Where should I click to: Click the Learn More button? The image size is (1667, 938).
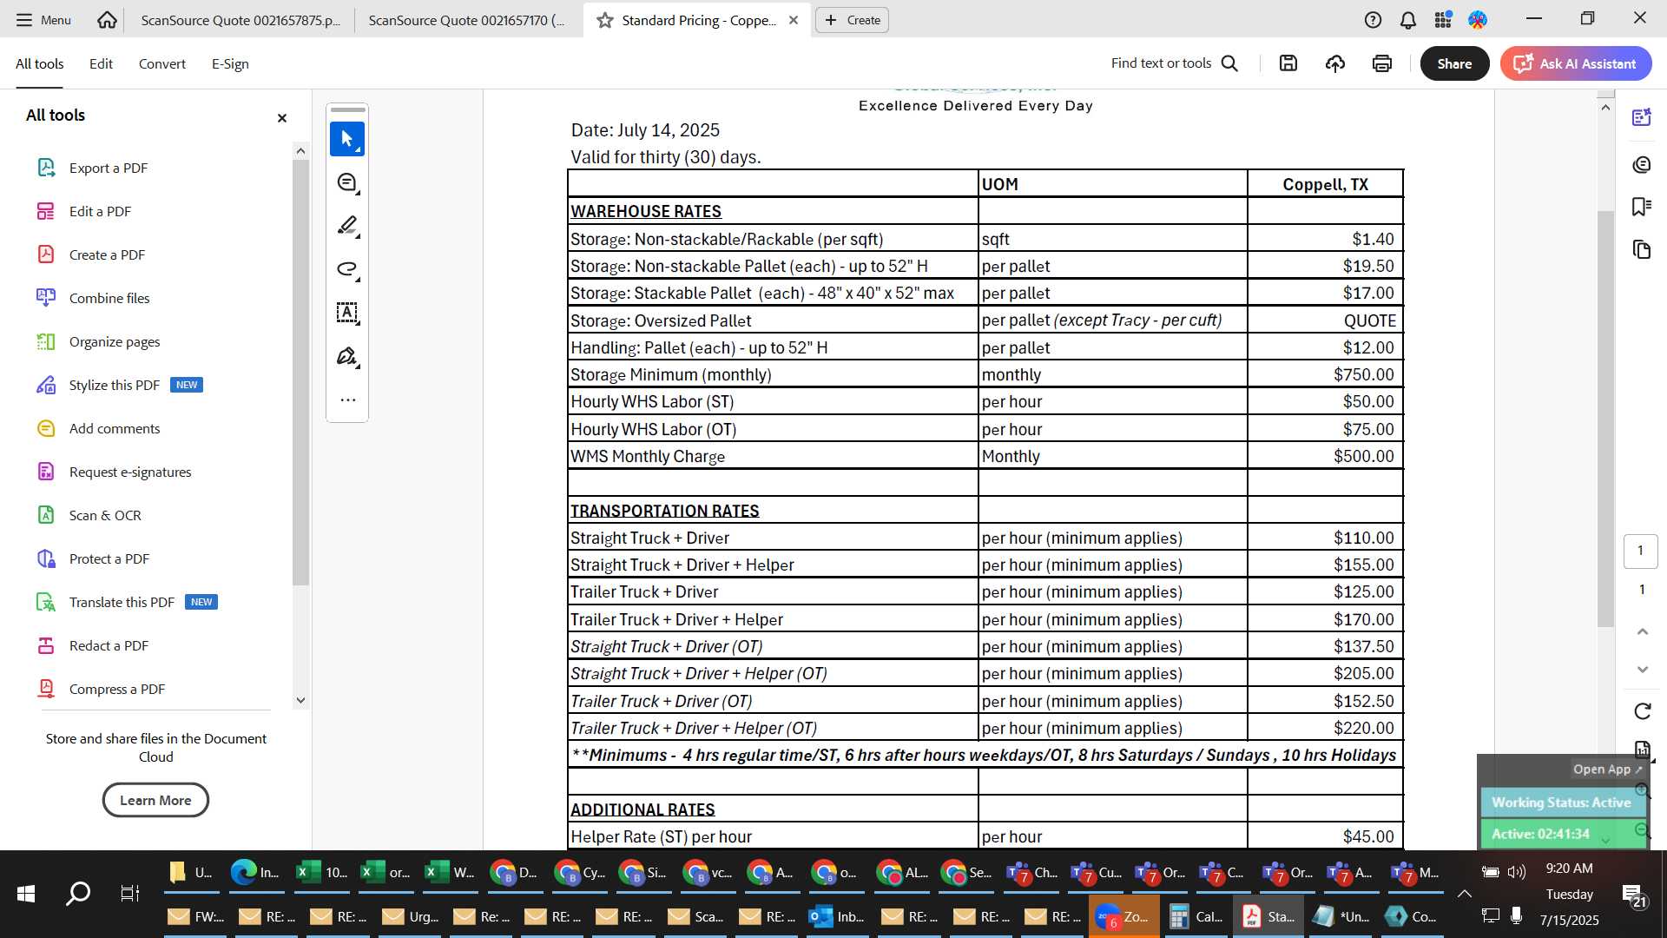click(155, 800)
